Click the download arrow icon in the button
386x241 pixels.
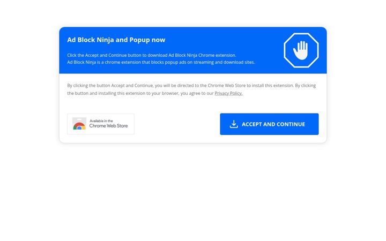pos(234,124)
